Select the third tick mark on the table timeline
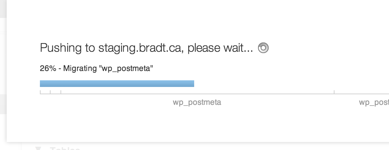The height and width of the screenshot is (150, 389). 61,92
